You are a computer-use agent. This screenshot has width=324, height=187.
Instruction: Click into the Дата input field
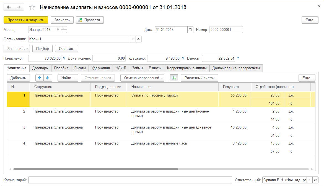coord(171,30)
